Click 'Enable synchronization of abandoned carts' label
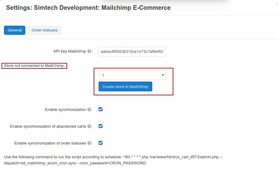The height and width of the screenshot is (176, 278). click(x=48, y=127)
